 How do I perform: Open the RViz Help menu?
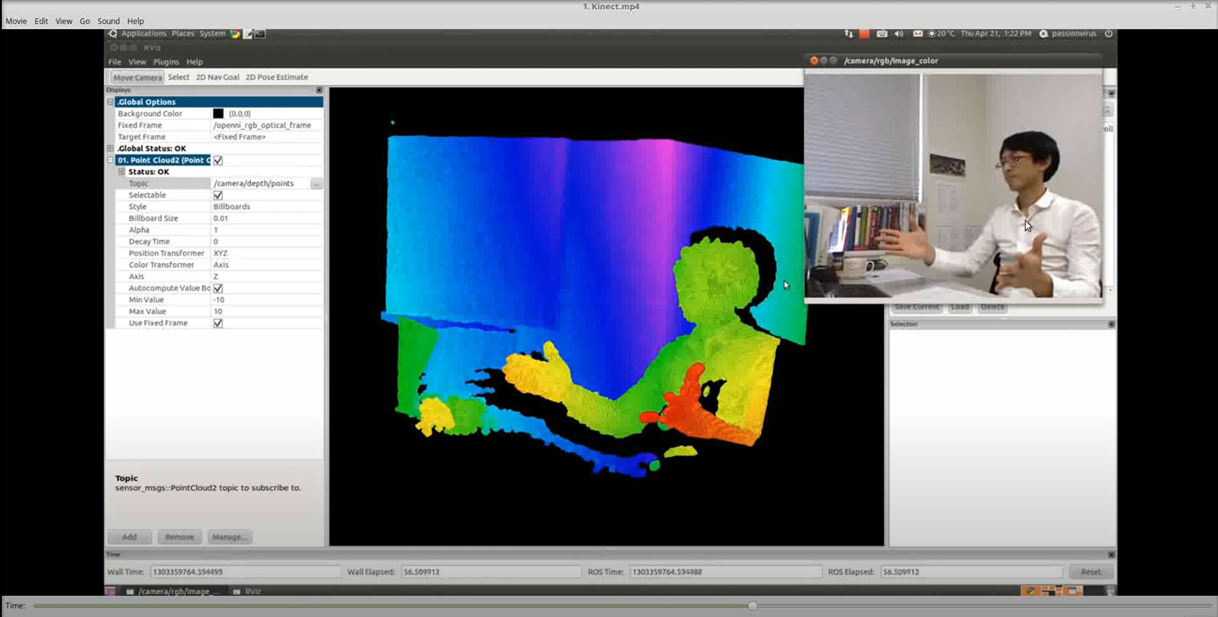194,62
